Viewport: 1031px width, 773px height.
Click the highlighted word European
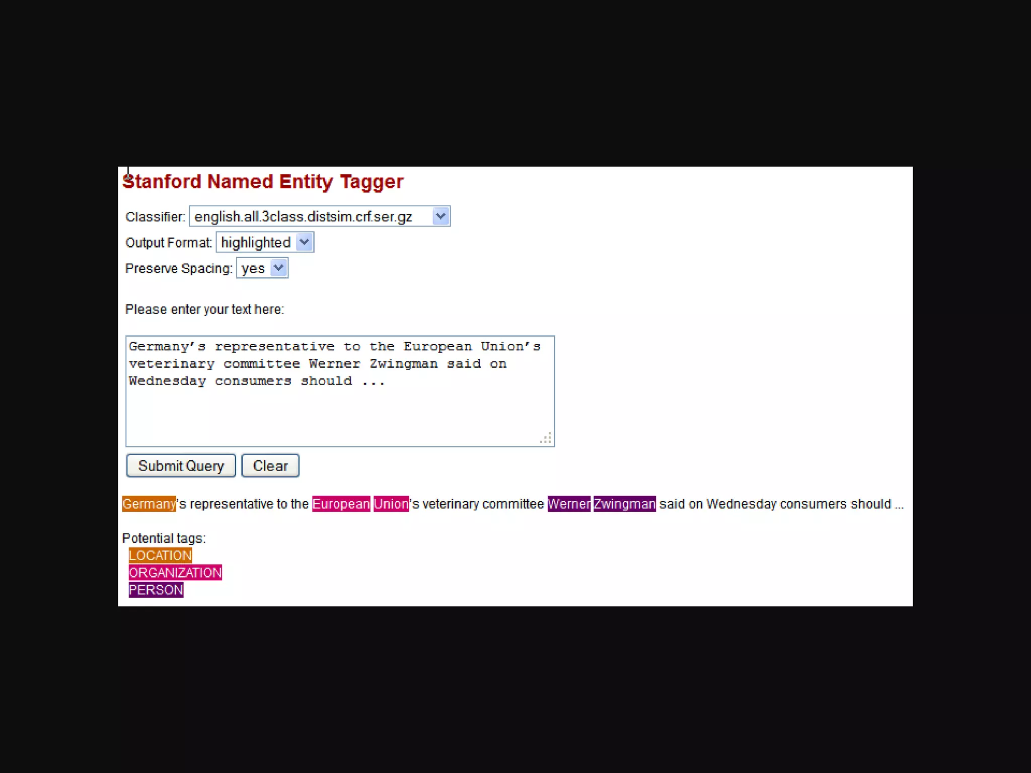click(x=341, y=504)
